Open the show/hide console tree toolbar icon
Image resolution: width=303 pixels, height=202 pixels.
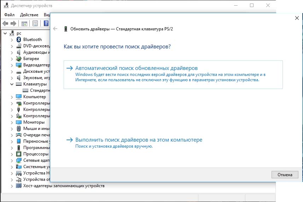tap(24, 24)
